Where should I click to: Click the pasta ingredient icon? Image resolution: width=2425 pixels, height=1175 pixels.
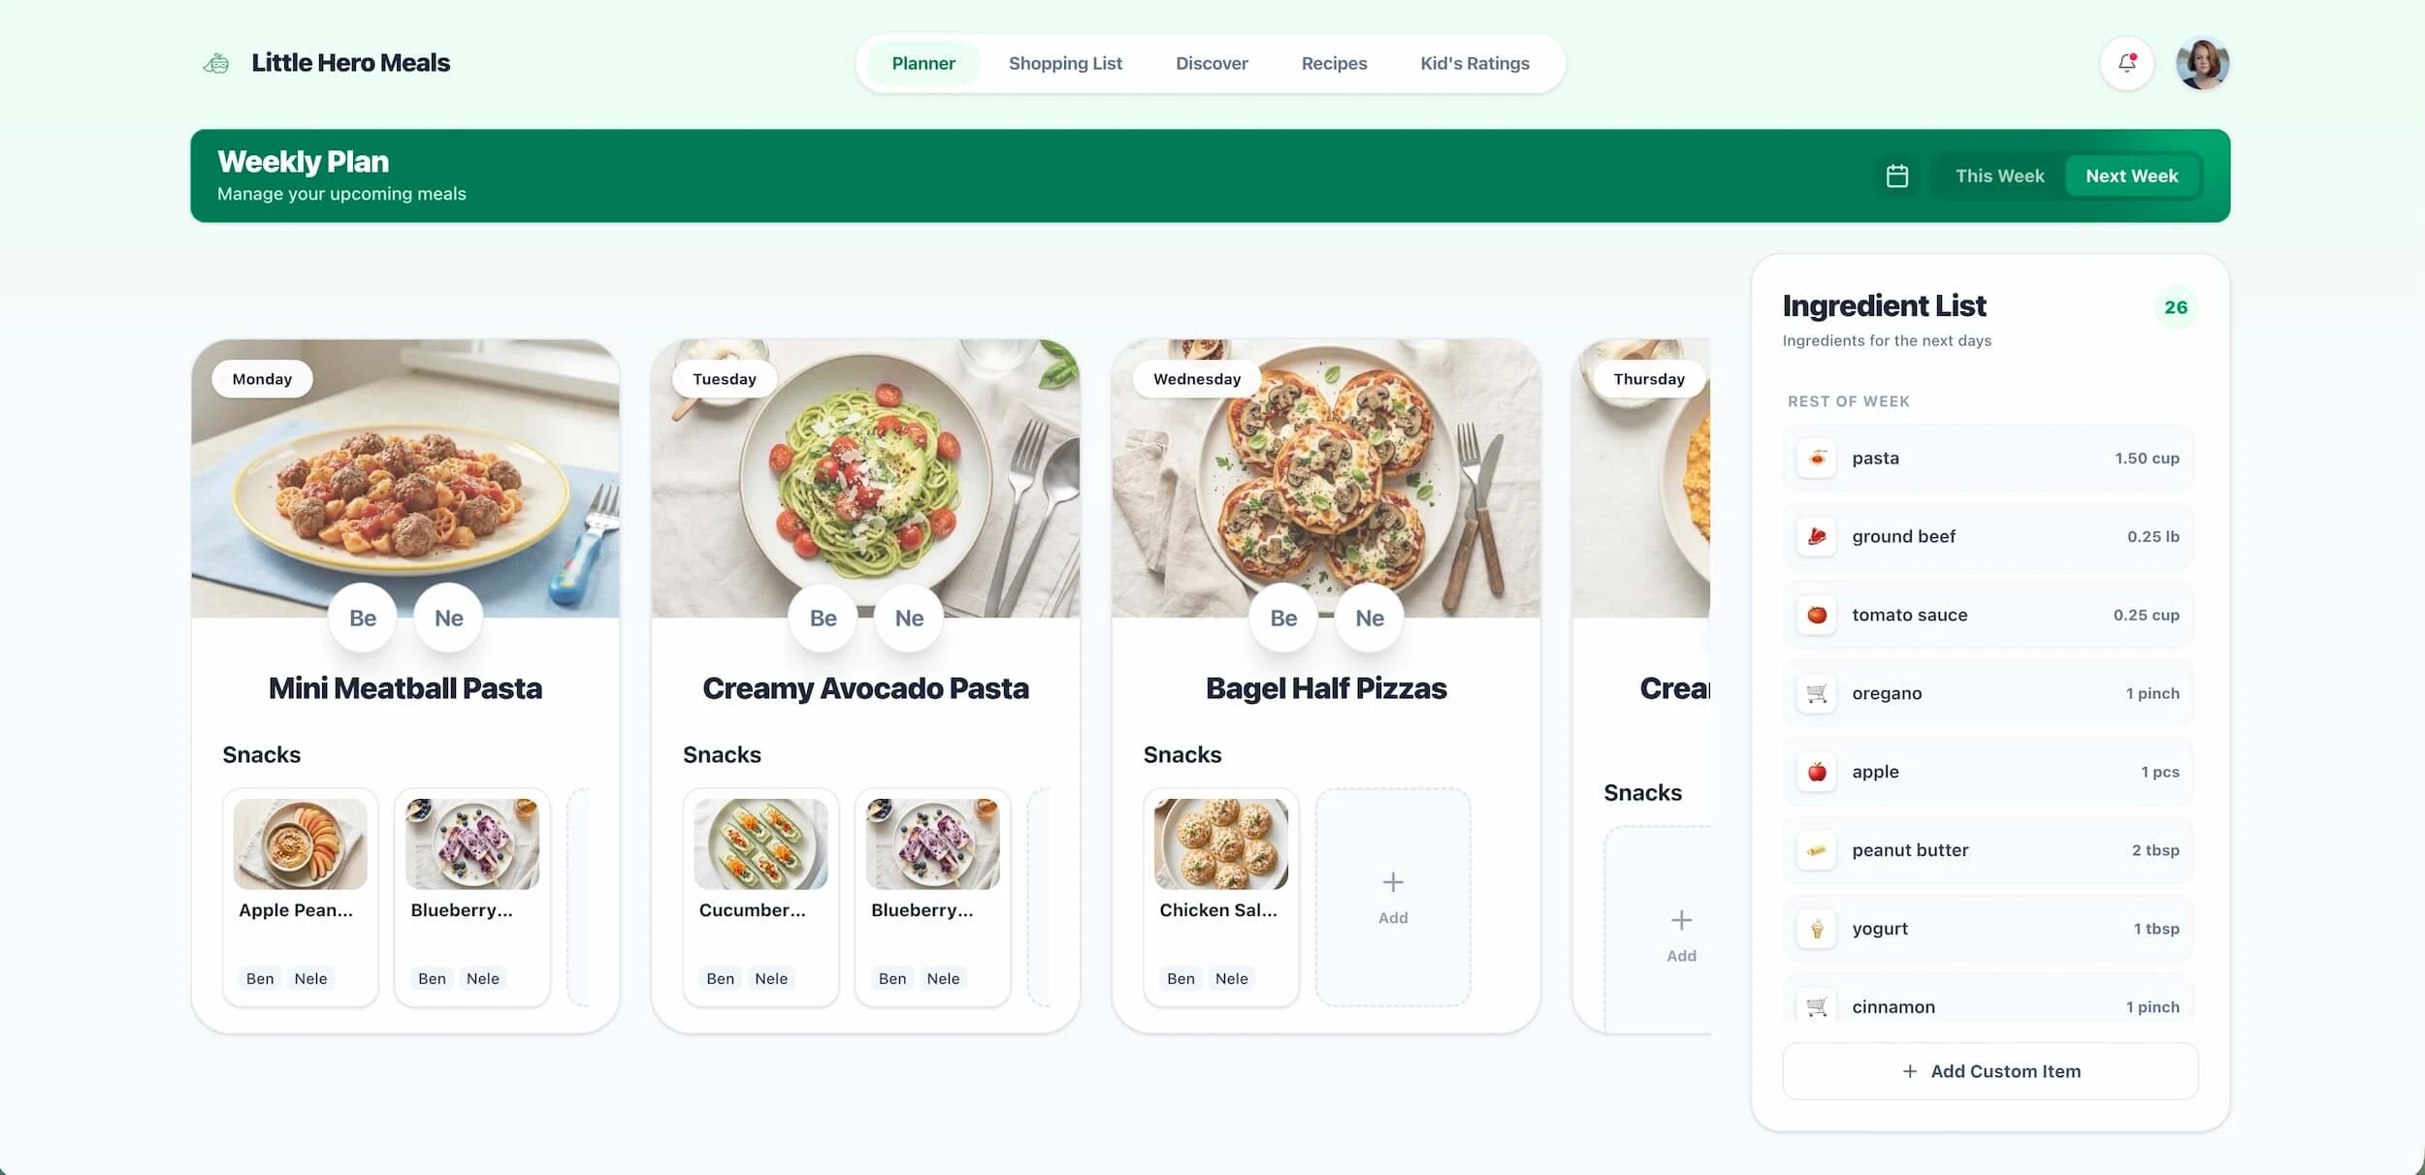click(1817, 458)
